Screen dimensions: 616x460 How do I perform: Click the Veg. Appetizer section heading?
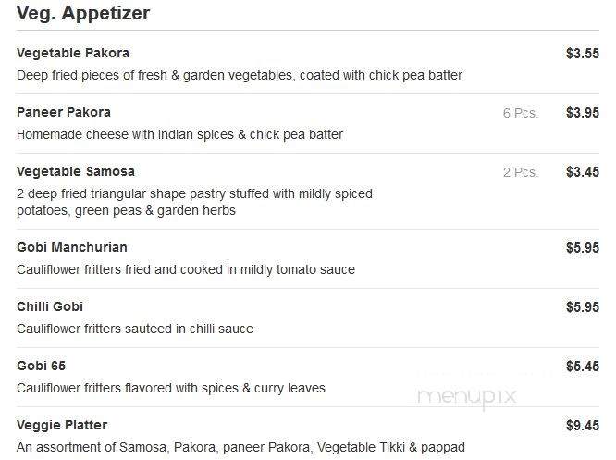pos(83,13)
